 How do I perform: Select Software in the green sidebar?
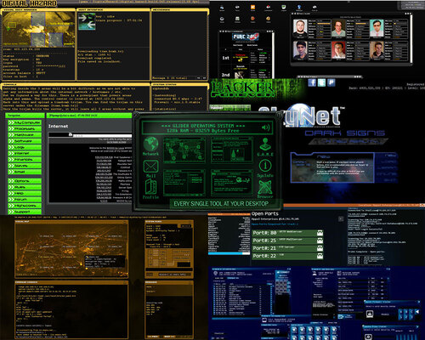point(25,141)
